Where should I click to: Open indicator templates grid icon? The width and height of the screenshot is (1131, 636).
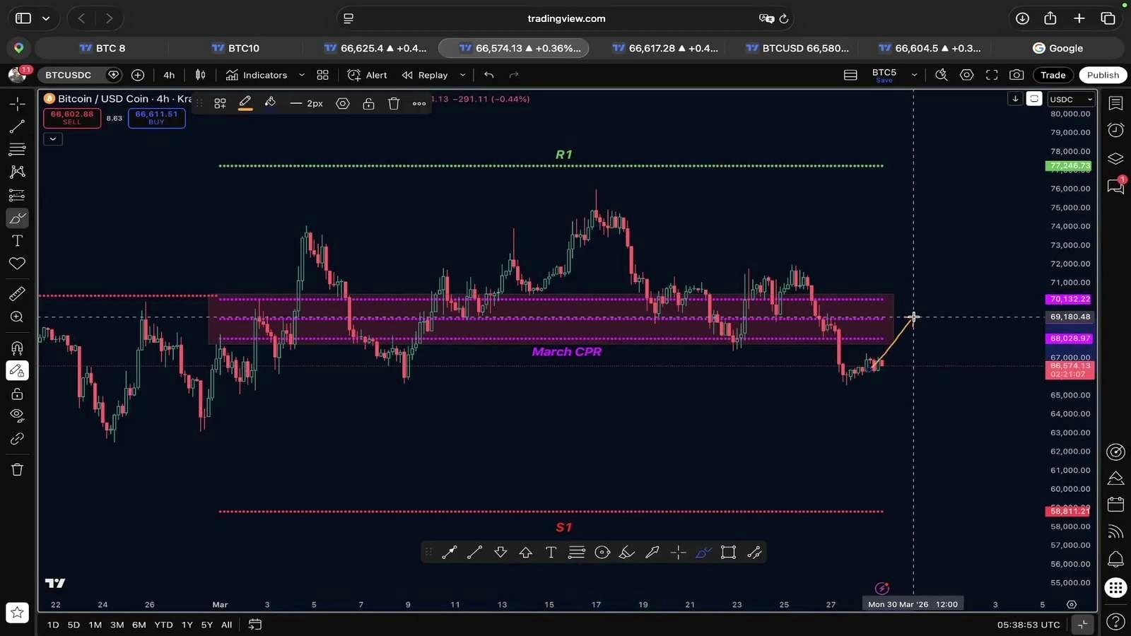click(322, 75)
